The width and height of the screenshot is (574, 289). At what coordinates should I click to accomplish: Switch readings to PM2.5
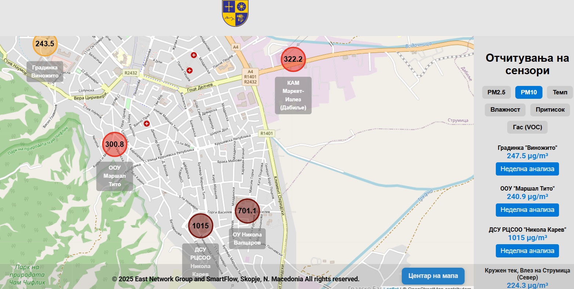pos(496,92)
